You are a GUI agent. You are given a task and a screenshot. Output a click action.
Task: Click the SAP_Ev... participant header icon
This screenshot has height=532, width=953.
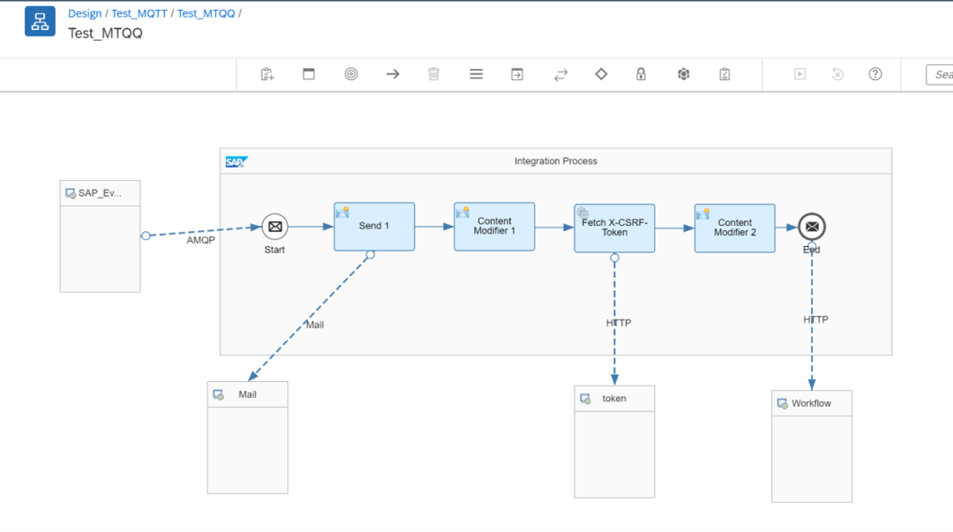[71, 193]
